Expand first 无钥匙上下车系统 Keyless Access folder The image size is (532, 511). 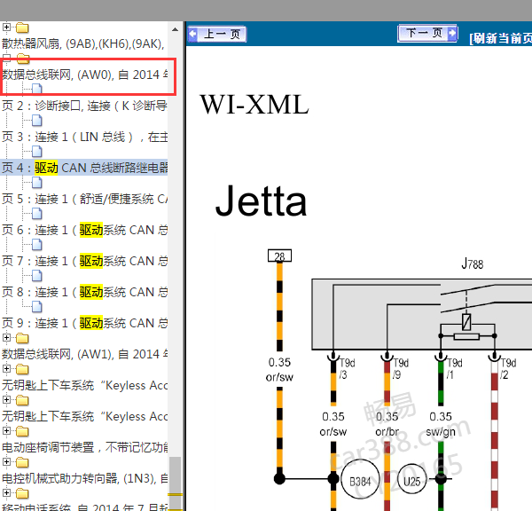[6, 368]
